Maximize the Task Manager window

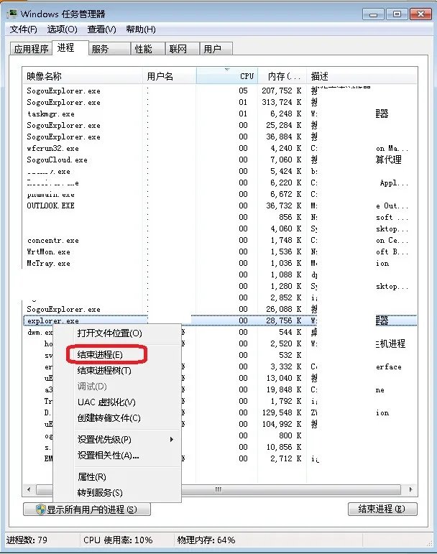[397, 14]
